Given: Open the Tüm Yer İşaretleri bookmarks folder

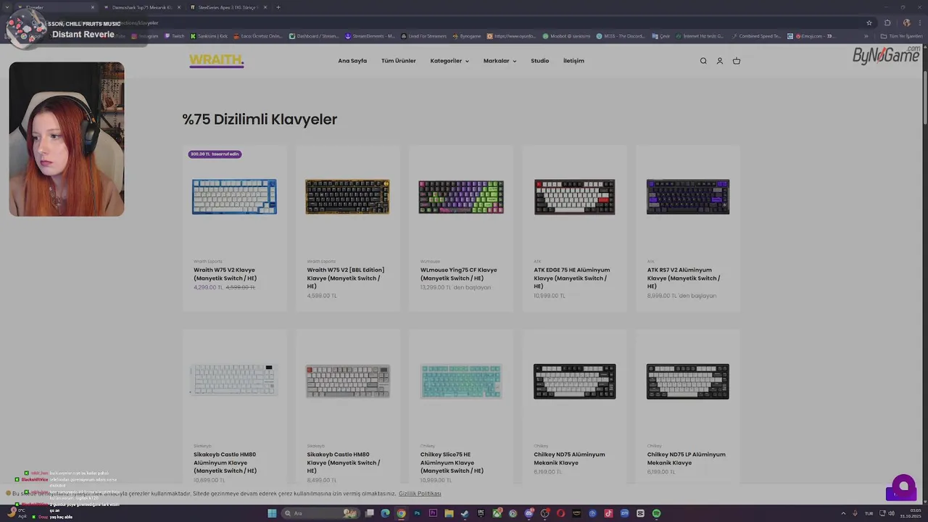Looking at the screenshot, I should [902, 36].
